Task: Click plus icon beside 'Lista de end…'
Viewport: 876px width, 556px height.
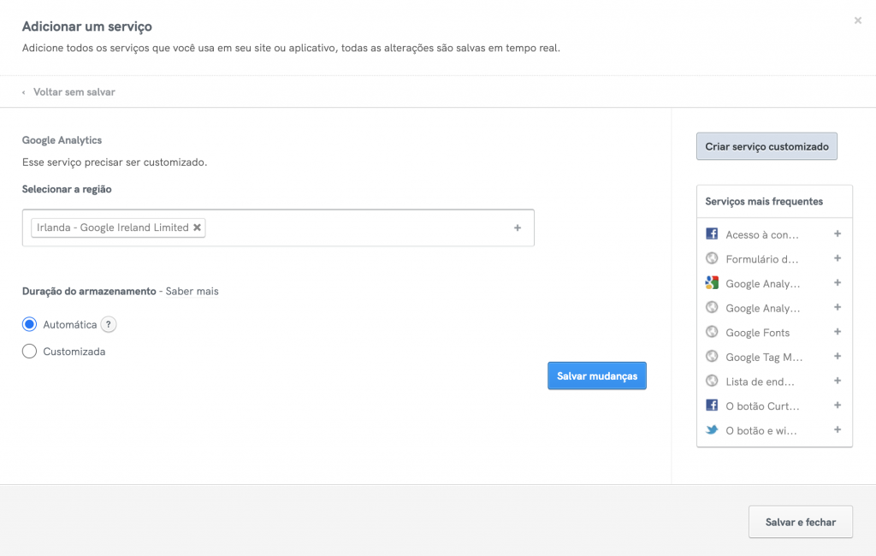Action: pyautogui.click(x=838, y=382)
